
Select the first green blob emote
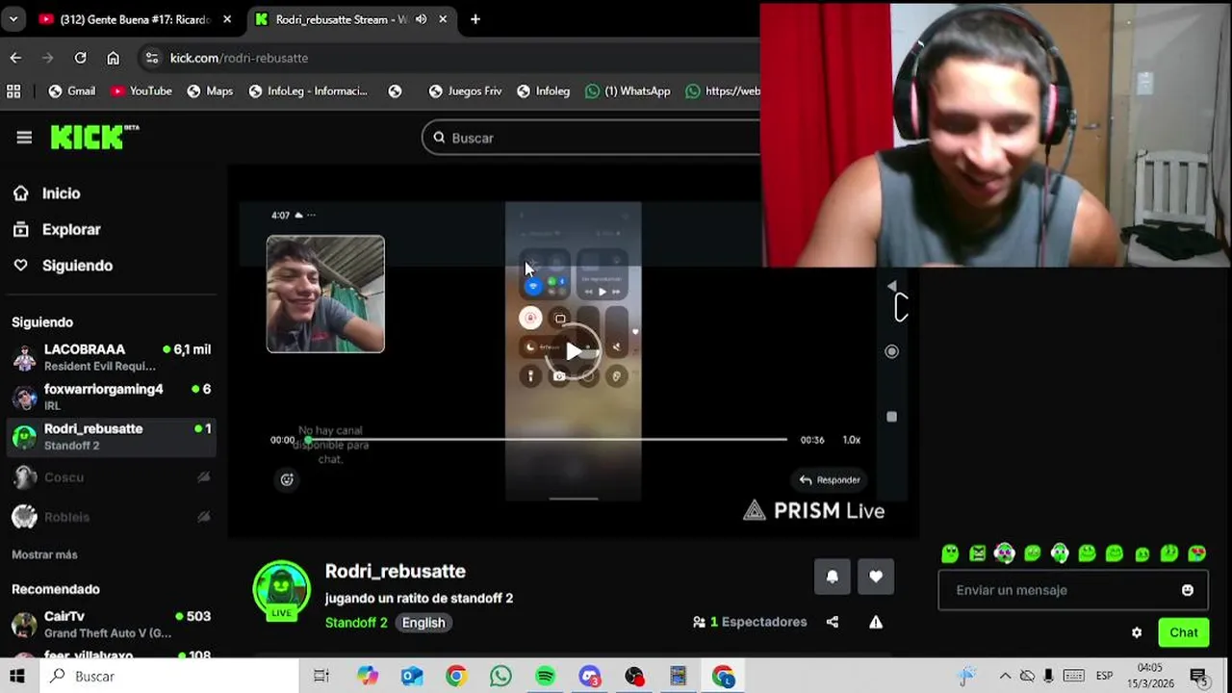click(950, 552)
